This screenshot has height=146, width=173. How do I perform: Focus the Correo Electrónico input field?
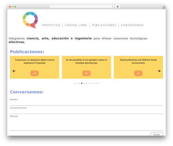click(86, 112)
